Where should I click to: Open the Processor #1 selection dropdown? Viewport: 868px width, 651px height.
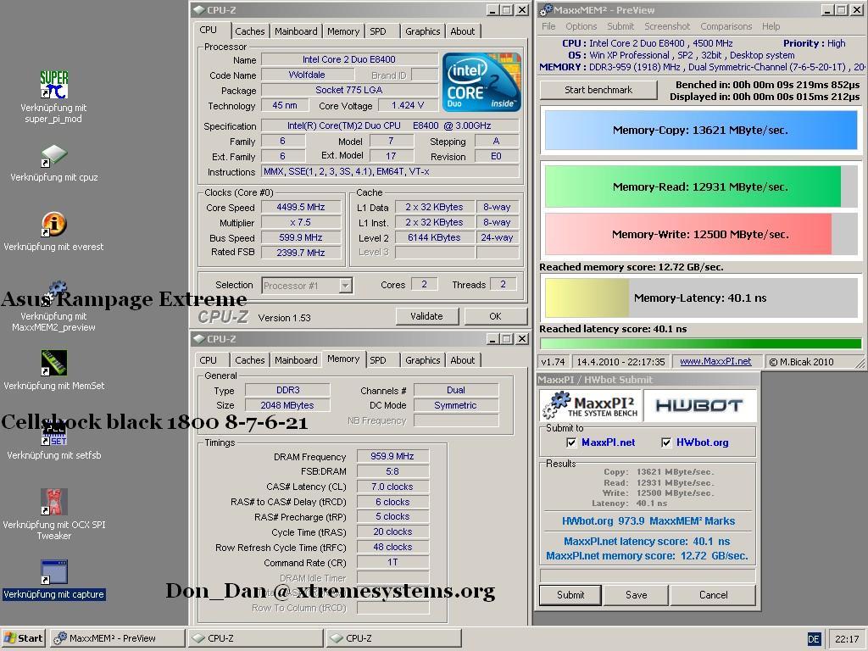[346, 286]
